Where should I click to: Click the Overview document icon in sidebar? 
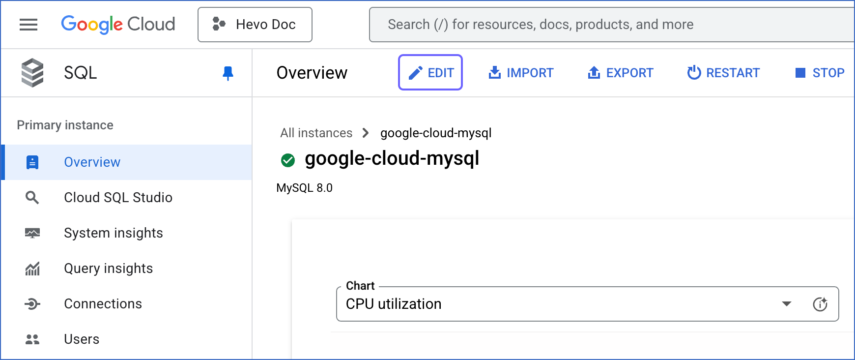coord(32,162)
